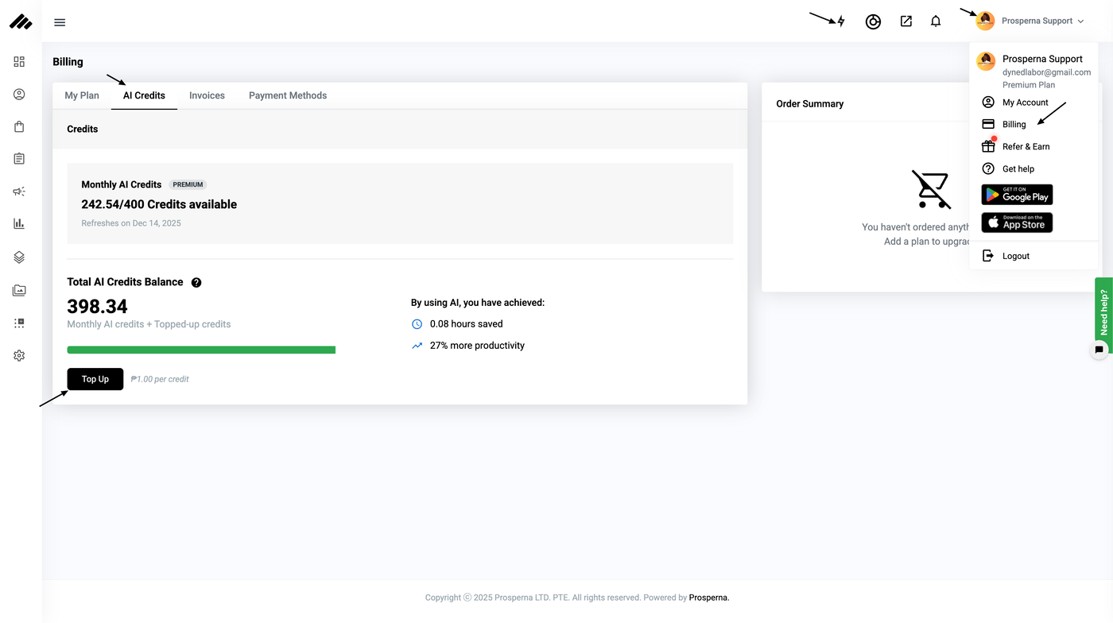Switch to the My Plan tab
Screen dimensions: 1113x623
(x=82, y=95)
